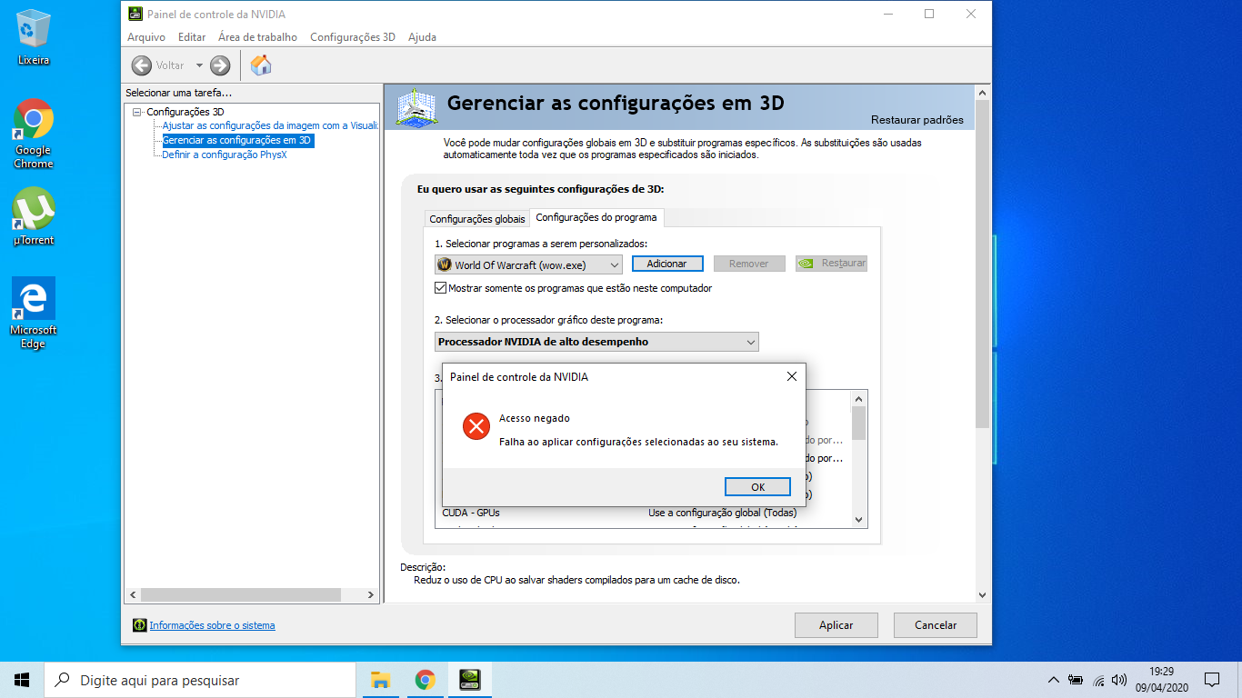Switch to Configurações globais tab
This screenshot has height=698, width=1242.
477,219
